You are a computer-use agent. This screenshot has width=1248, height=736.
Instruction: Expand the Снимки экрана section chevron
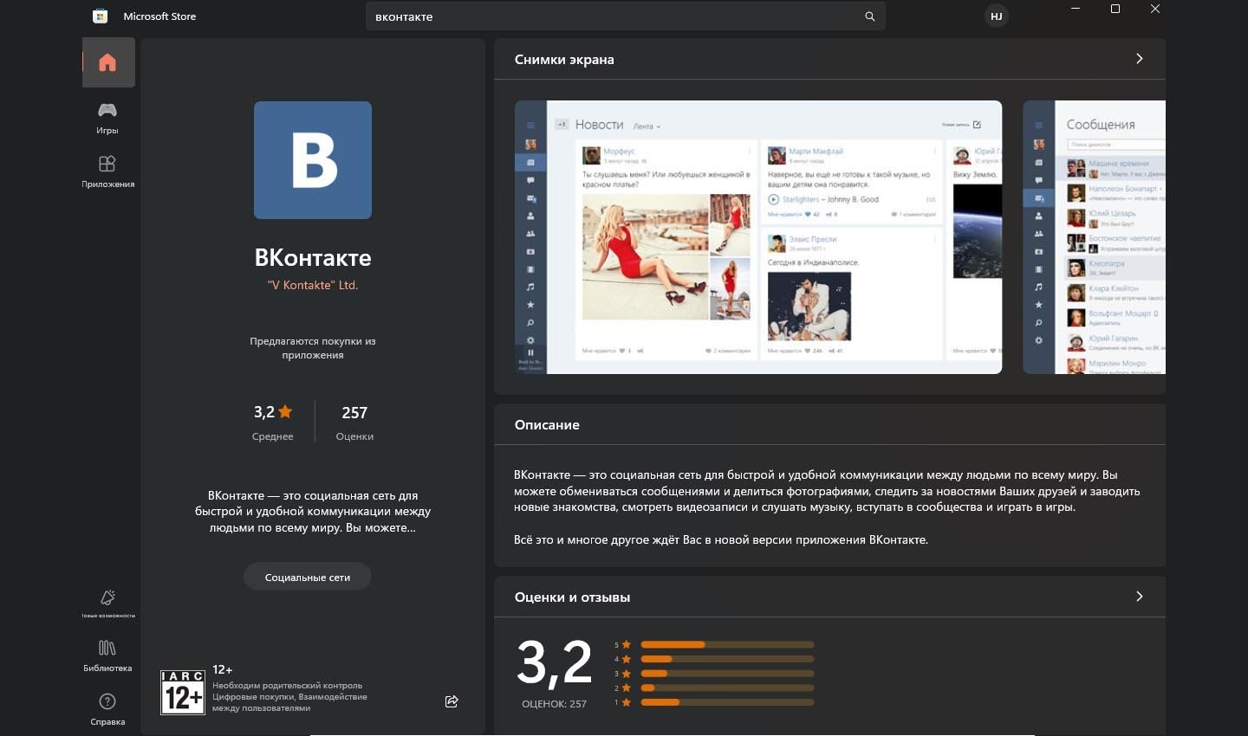(1139, 59)
